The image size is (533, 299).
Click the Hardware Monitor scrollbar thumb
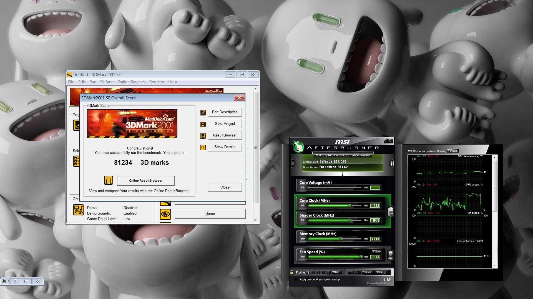494,186
